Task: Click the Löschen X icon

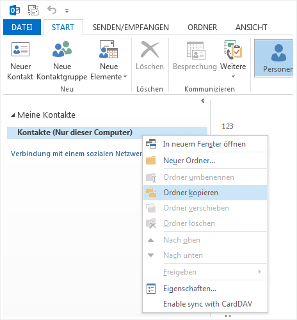Action: (x=150, y=49)
